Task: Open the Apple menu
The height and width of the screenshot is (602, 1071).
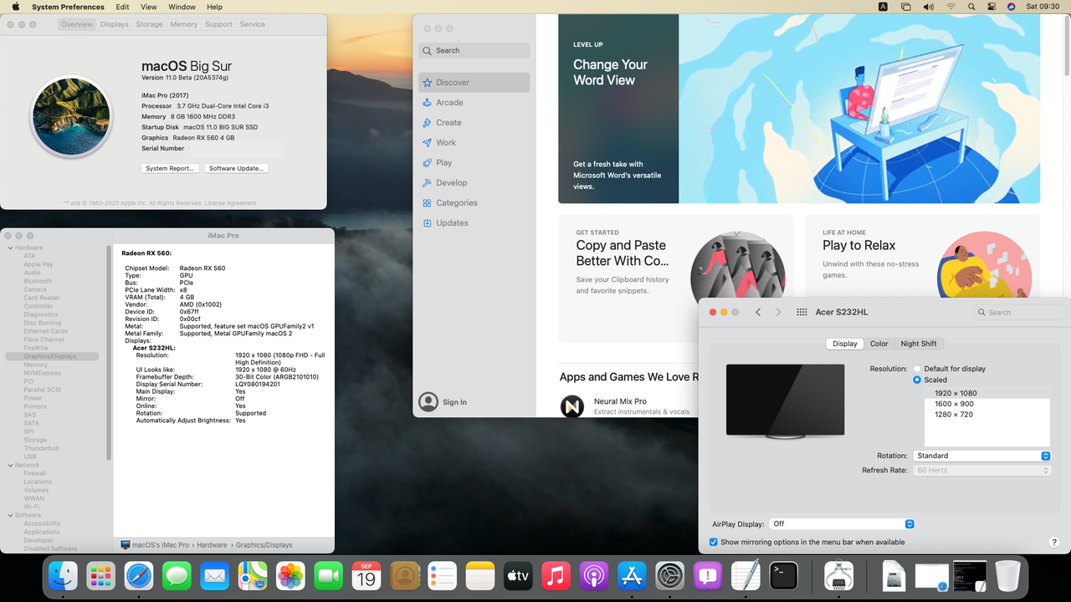Action: click(15, 7)
